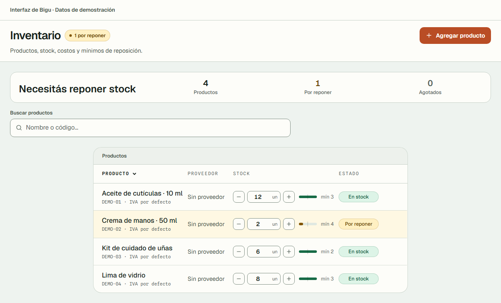Click En stock badge for Kit de cuidado

click(359, 252)
